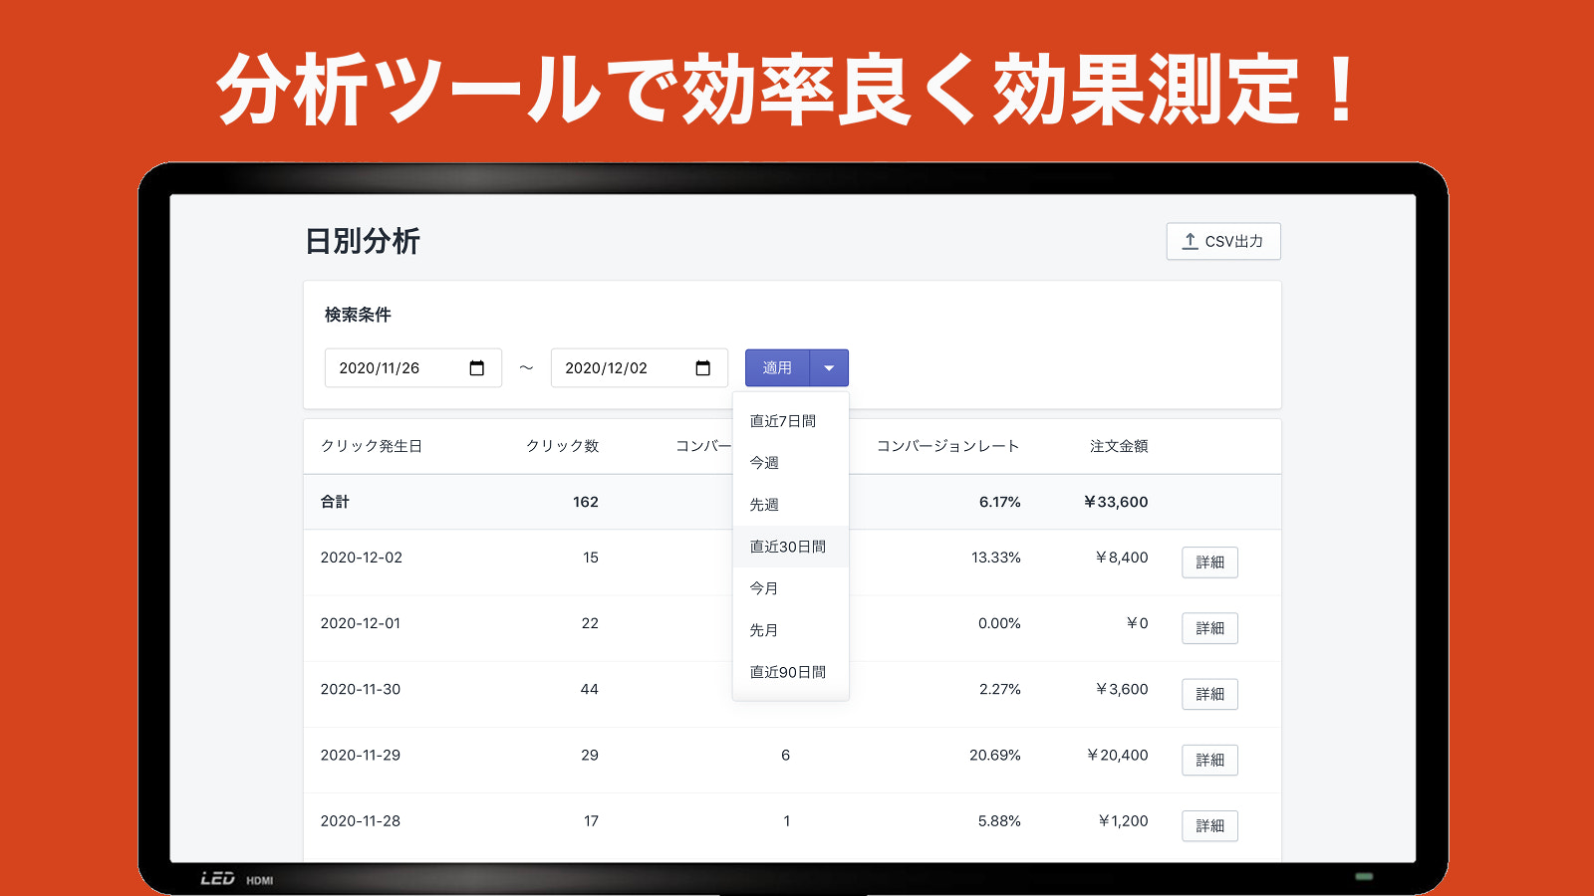Click the CSV出力 export button
Viewport: 1594px width, 896px height.
[1222, 241]
